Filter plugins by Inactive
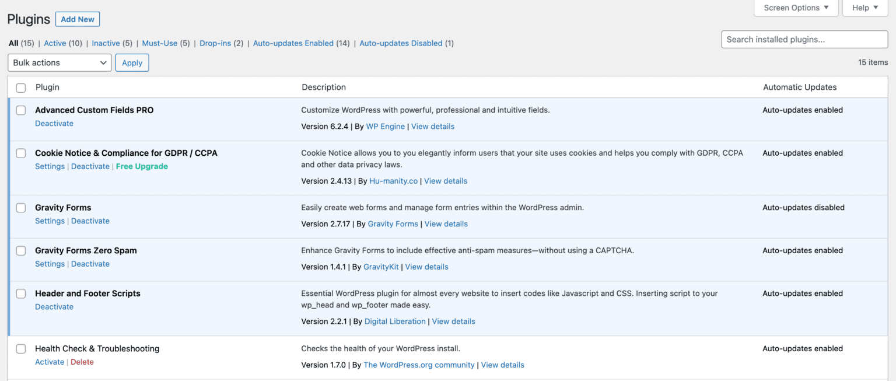The width and height of the screenshot is (896, 381). pyautogui.click(x=106, y=43)
